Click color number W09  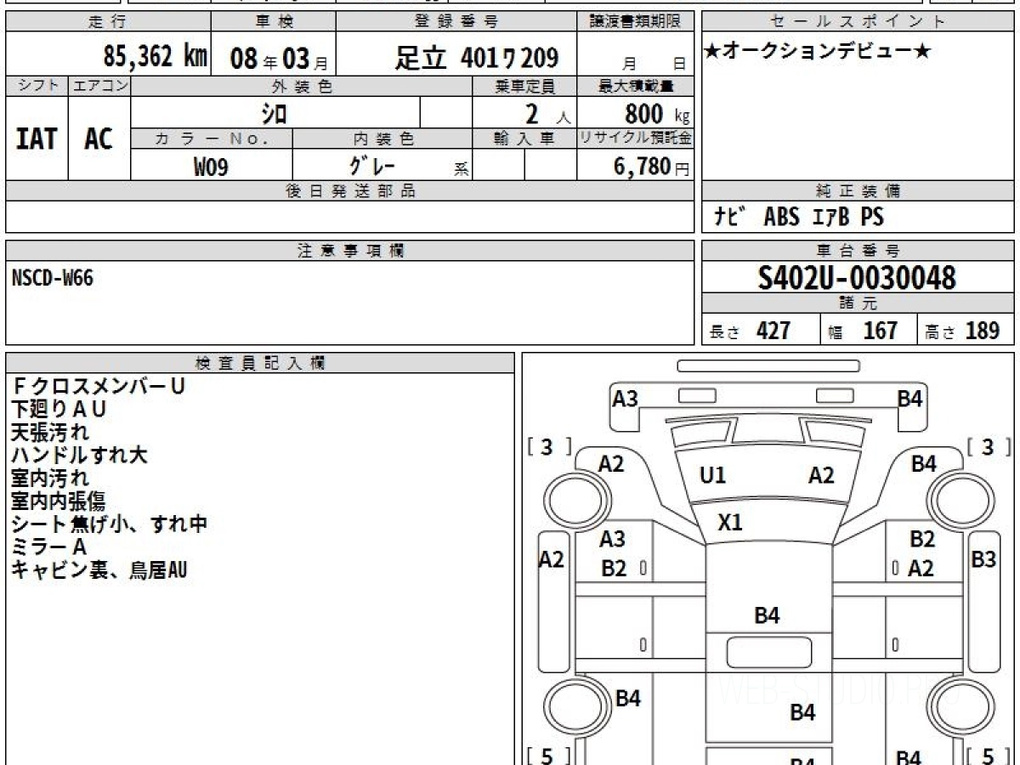[x=211, y=167]
